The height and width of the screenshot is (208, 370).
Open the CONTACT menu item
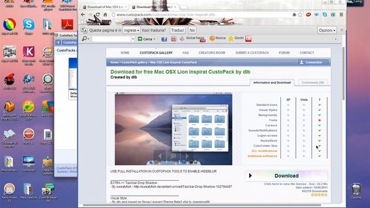307,53
